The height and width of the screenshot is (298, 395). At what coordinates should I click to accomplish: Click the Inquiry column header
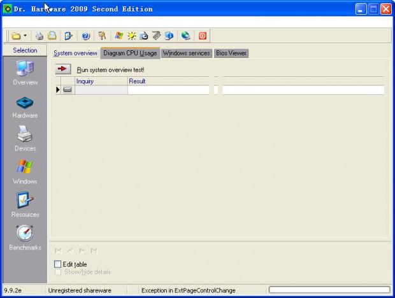coord(101,82)
